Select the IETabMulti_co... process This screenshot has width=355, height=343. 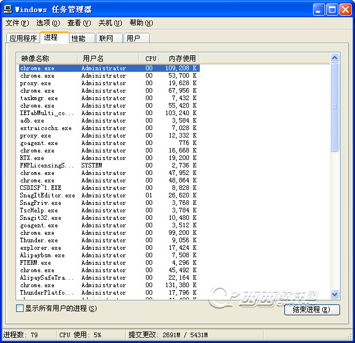109,113
